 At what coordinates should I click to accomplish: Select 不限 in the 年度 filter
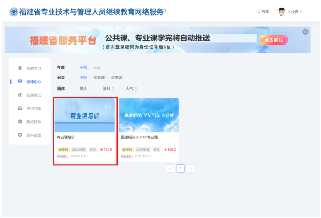83,67
